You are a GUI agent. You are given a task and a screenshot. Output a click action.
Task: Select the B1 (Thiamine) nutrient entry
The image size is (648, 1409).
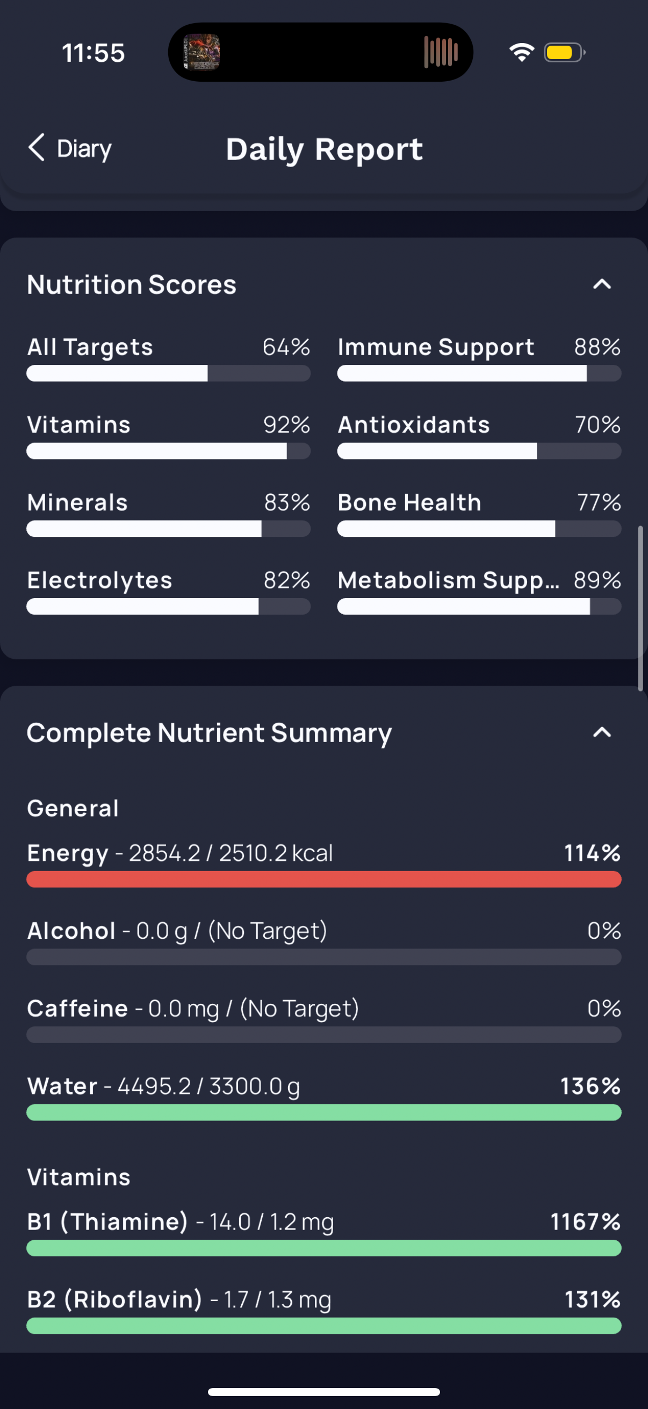pos(323,1232)
